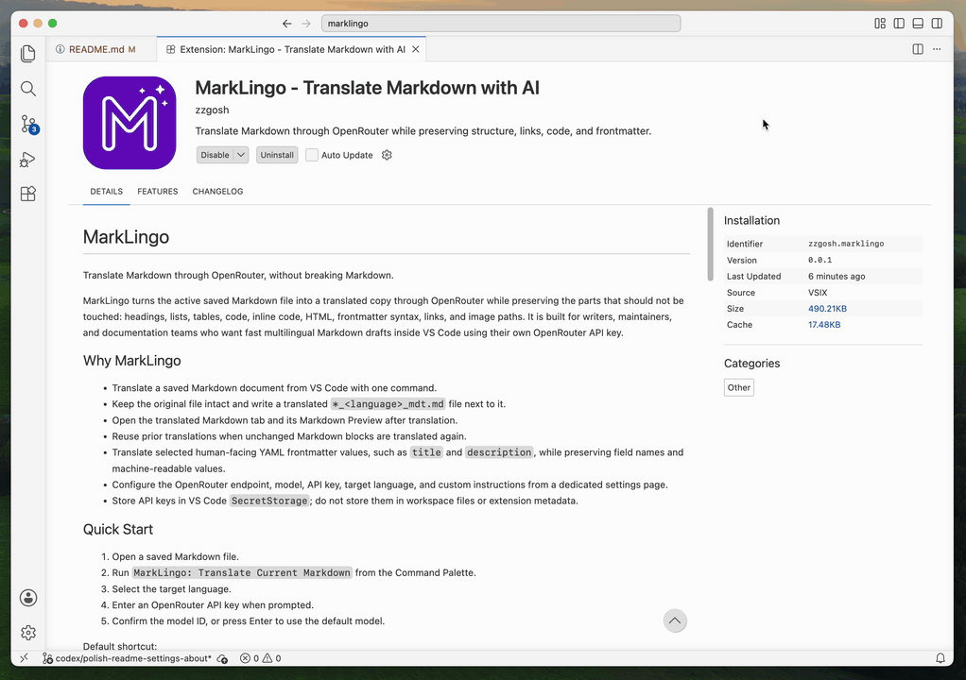Viewport: 966px width, 680px height.
Task: Toggle the Secondary Side Bar icon
Action: [x=937, y=24]
